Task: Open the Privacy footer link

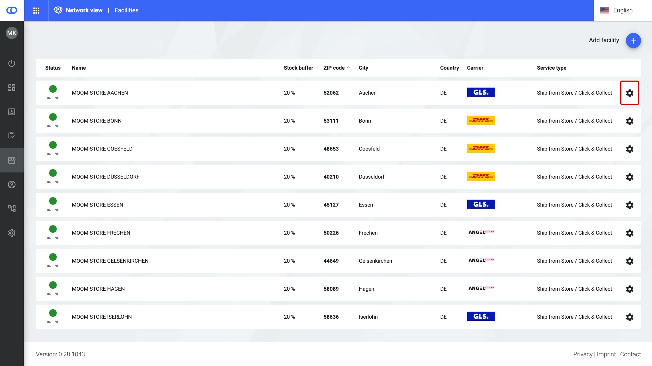Action: (x=582, y=354)
